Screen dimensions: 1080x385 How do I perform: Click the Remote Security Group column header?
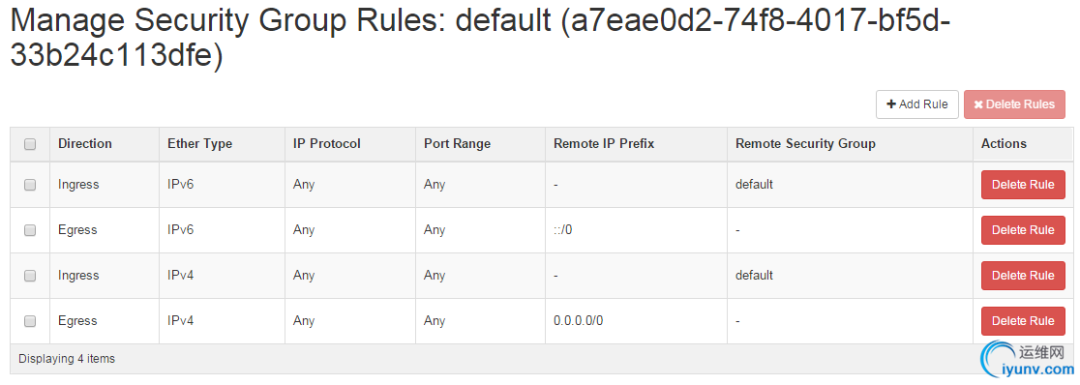(805, 144)
